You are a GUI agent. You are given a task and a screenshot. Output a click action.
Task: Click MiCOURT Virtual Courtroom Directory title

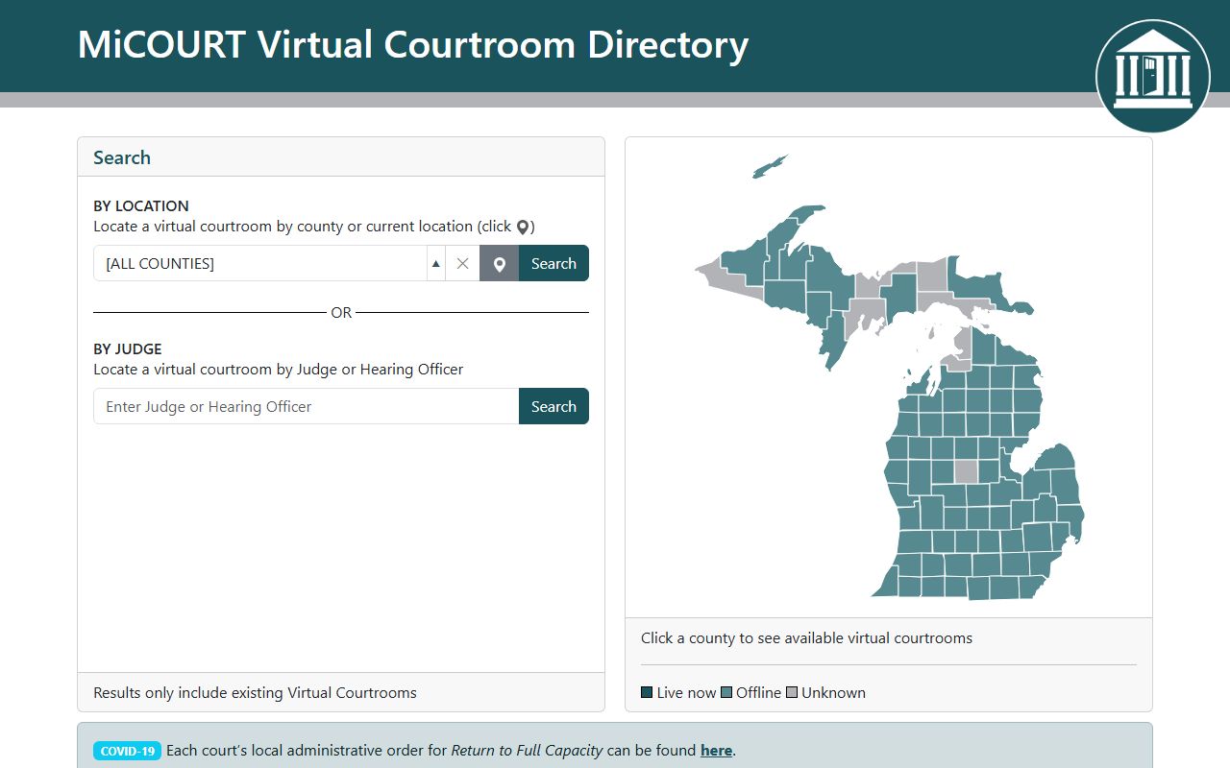pyautogui.click(x=412, y=45)
